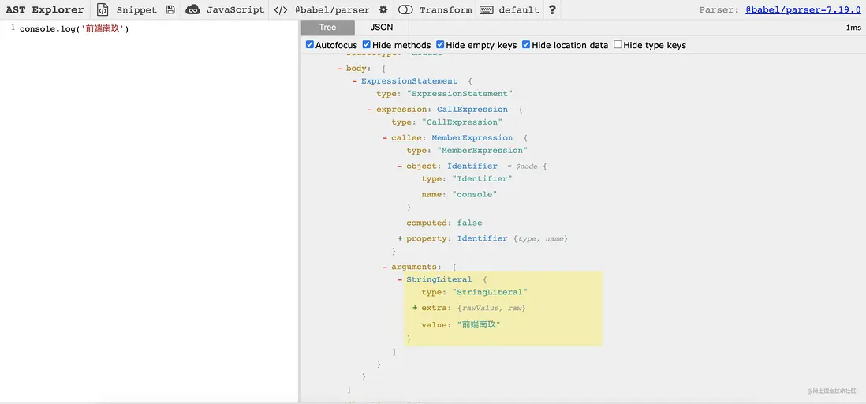Image resolution: width=866 pixels, height=404 pixels.
Task: Collapse the body array node
Action: click(340, 69)
